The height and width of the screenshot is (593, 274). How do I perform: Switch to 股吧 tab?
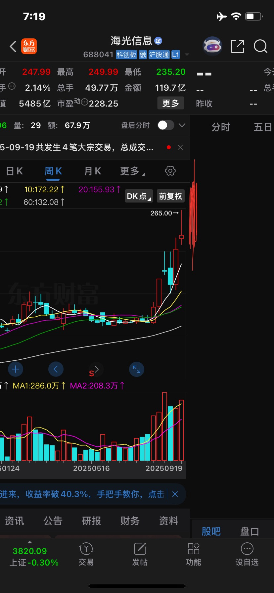pos(211,531)
